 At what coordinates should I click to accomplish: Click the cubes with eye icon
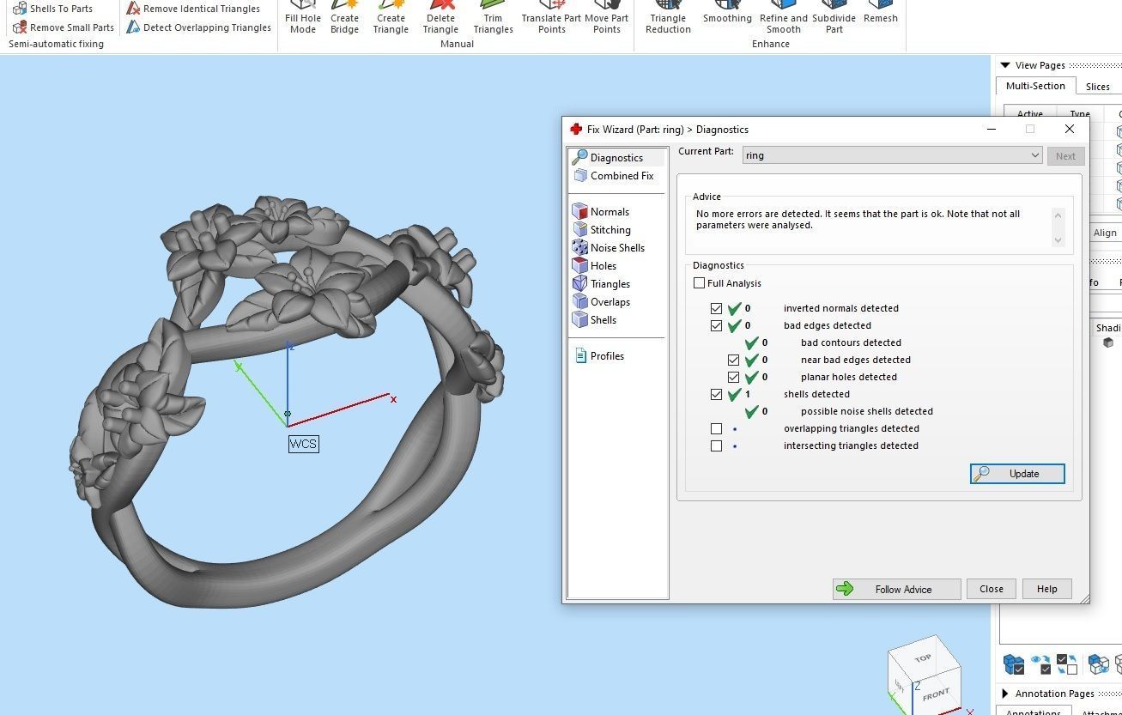tap(1099, 664)
